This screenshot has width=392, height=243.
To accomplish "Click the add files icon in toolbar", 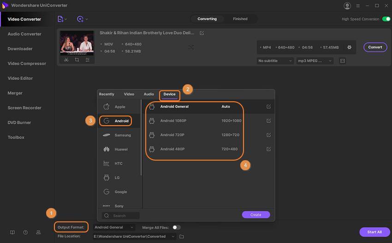I will [61, 19].
